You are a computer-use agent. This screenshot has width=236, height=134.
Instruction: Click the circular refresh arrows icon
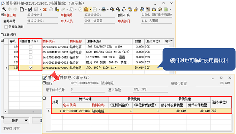coord(130,9)
